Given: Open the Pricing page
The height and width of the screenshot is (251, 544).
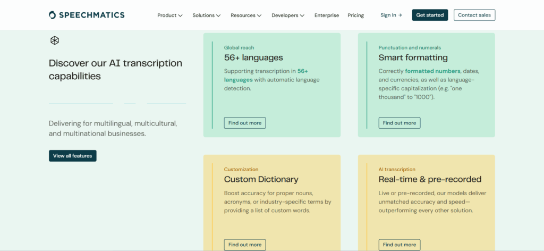Looking at the screenshot, I should (x=355, y=15).
